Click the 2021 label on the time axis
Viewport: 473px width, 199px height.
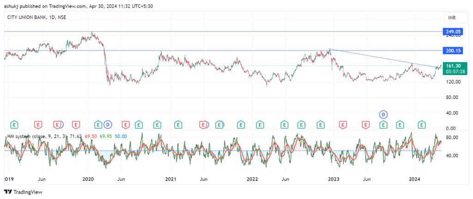pyautogui.click(x=170, y=180)
